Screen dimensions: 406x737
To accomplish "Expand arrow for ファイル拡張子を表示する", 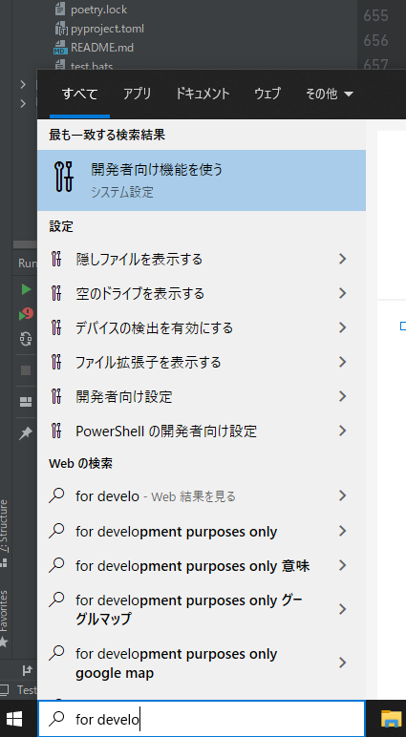I will tap(343, 362).
